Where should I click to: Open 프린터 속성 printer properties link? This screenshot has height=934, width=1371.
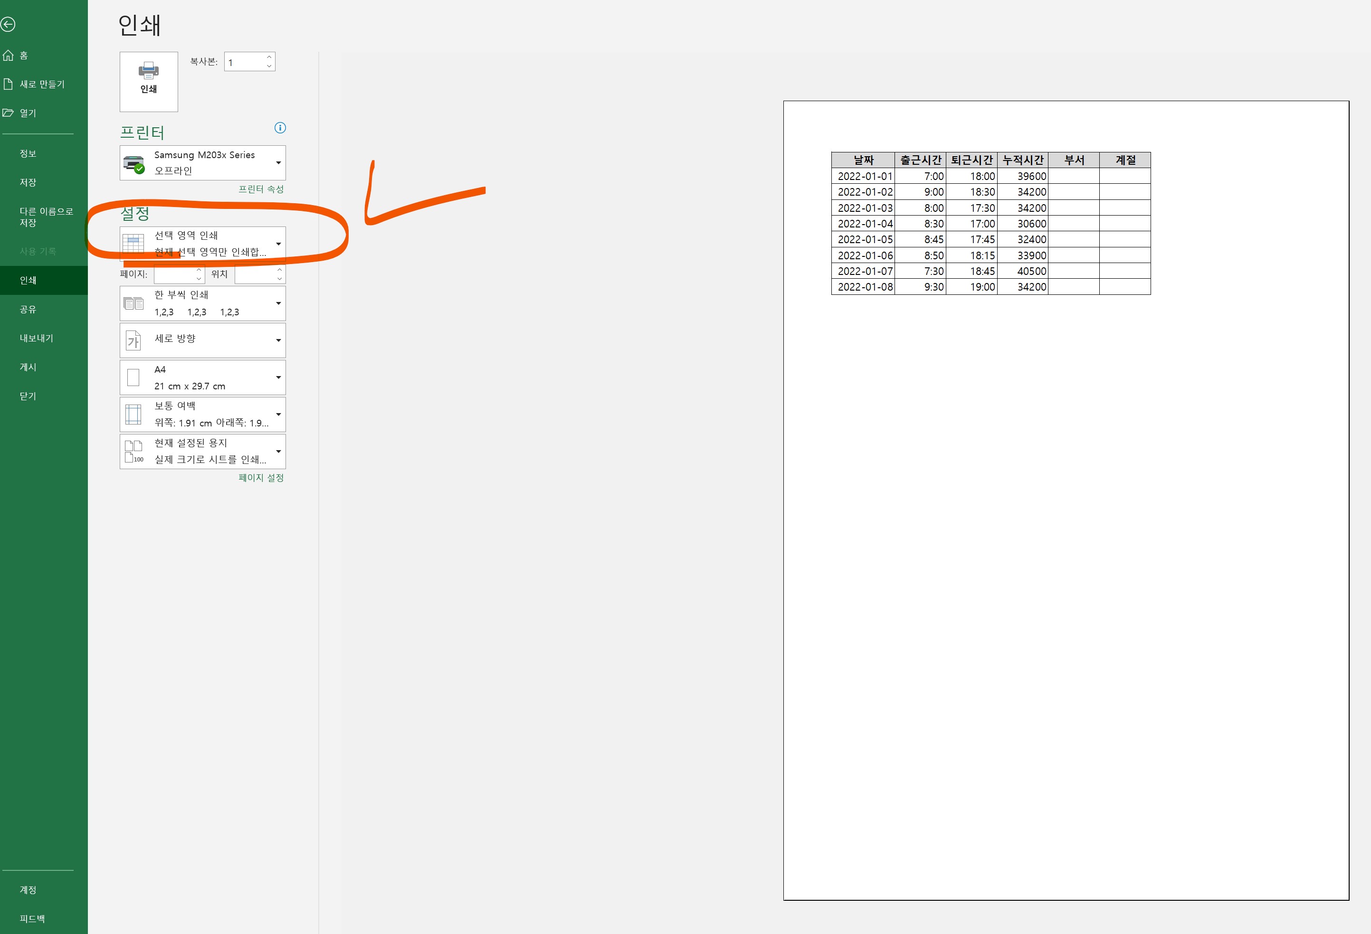click(261, 189)
